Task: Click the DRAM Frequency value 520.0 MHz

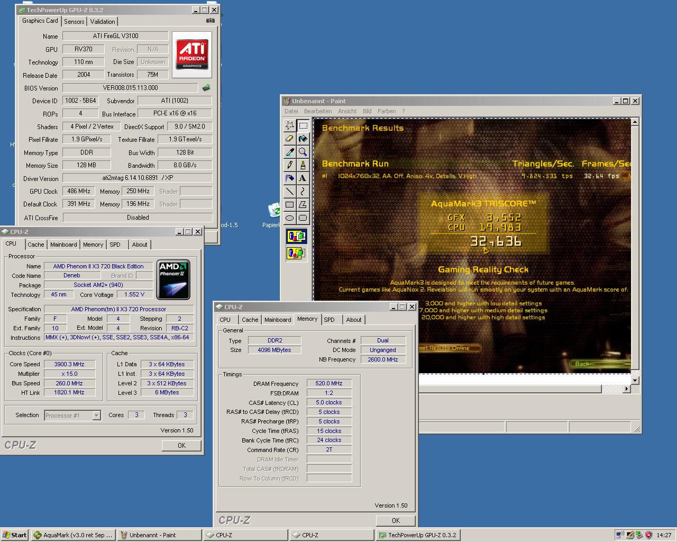Action: tap(329, 383)
